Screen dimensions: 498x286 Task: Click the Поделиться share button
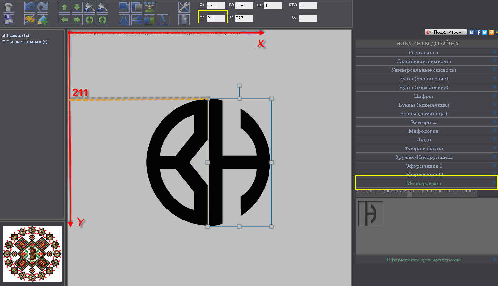click(446, 32)
